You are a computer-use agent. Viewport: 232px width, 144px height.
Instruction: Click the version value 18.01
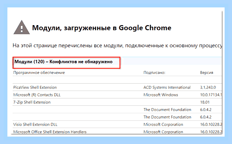click(205, 102)
